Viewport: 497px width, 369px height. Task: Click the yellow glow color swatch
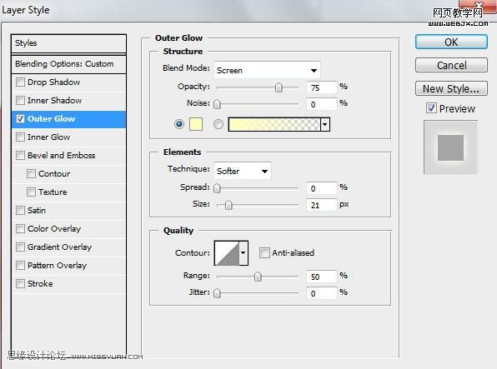pyautogui.click(x=196, y=124)
